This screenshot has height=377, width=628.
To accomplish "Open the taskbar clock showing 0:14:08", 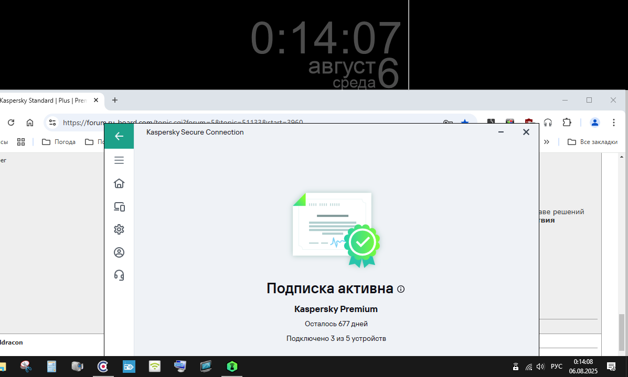I will [x=583, y=366].
